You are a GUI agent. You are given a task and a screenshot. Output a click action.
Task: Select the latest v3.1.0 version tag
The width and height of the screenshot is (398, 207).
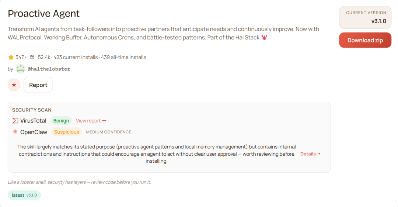tap(24, 195)
